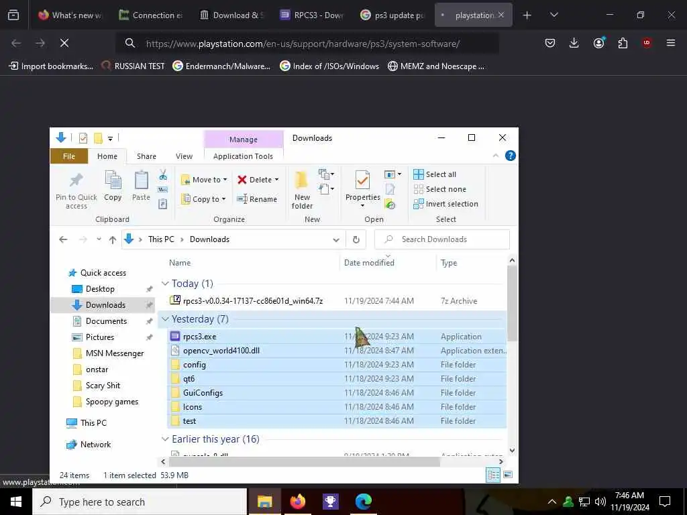The width and height of the screenshot is (687, 515).
Task: Open the Copy to dropdown
Action: click(x=203, y=199)
